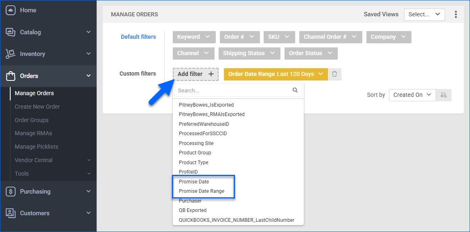Click the search magnifier icon in filter list

click(295, 90)
